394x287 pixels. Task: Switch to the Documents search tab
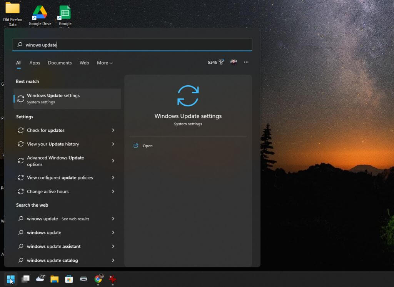coord(60,63)
